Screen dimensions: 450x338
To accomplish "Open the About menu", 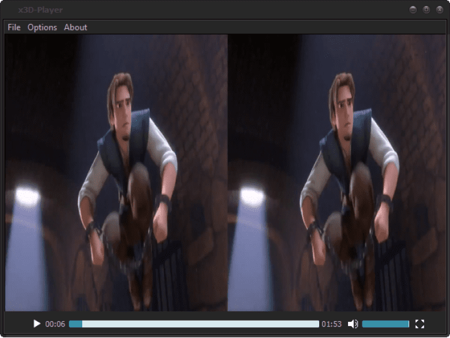I will (76, 27).
